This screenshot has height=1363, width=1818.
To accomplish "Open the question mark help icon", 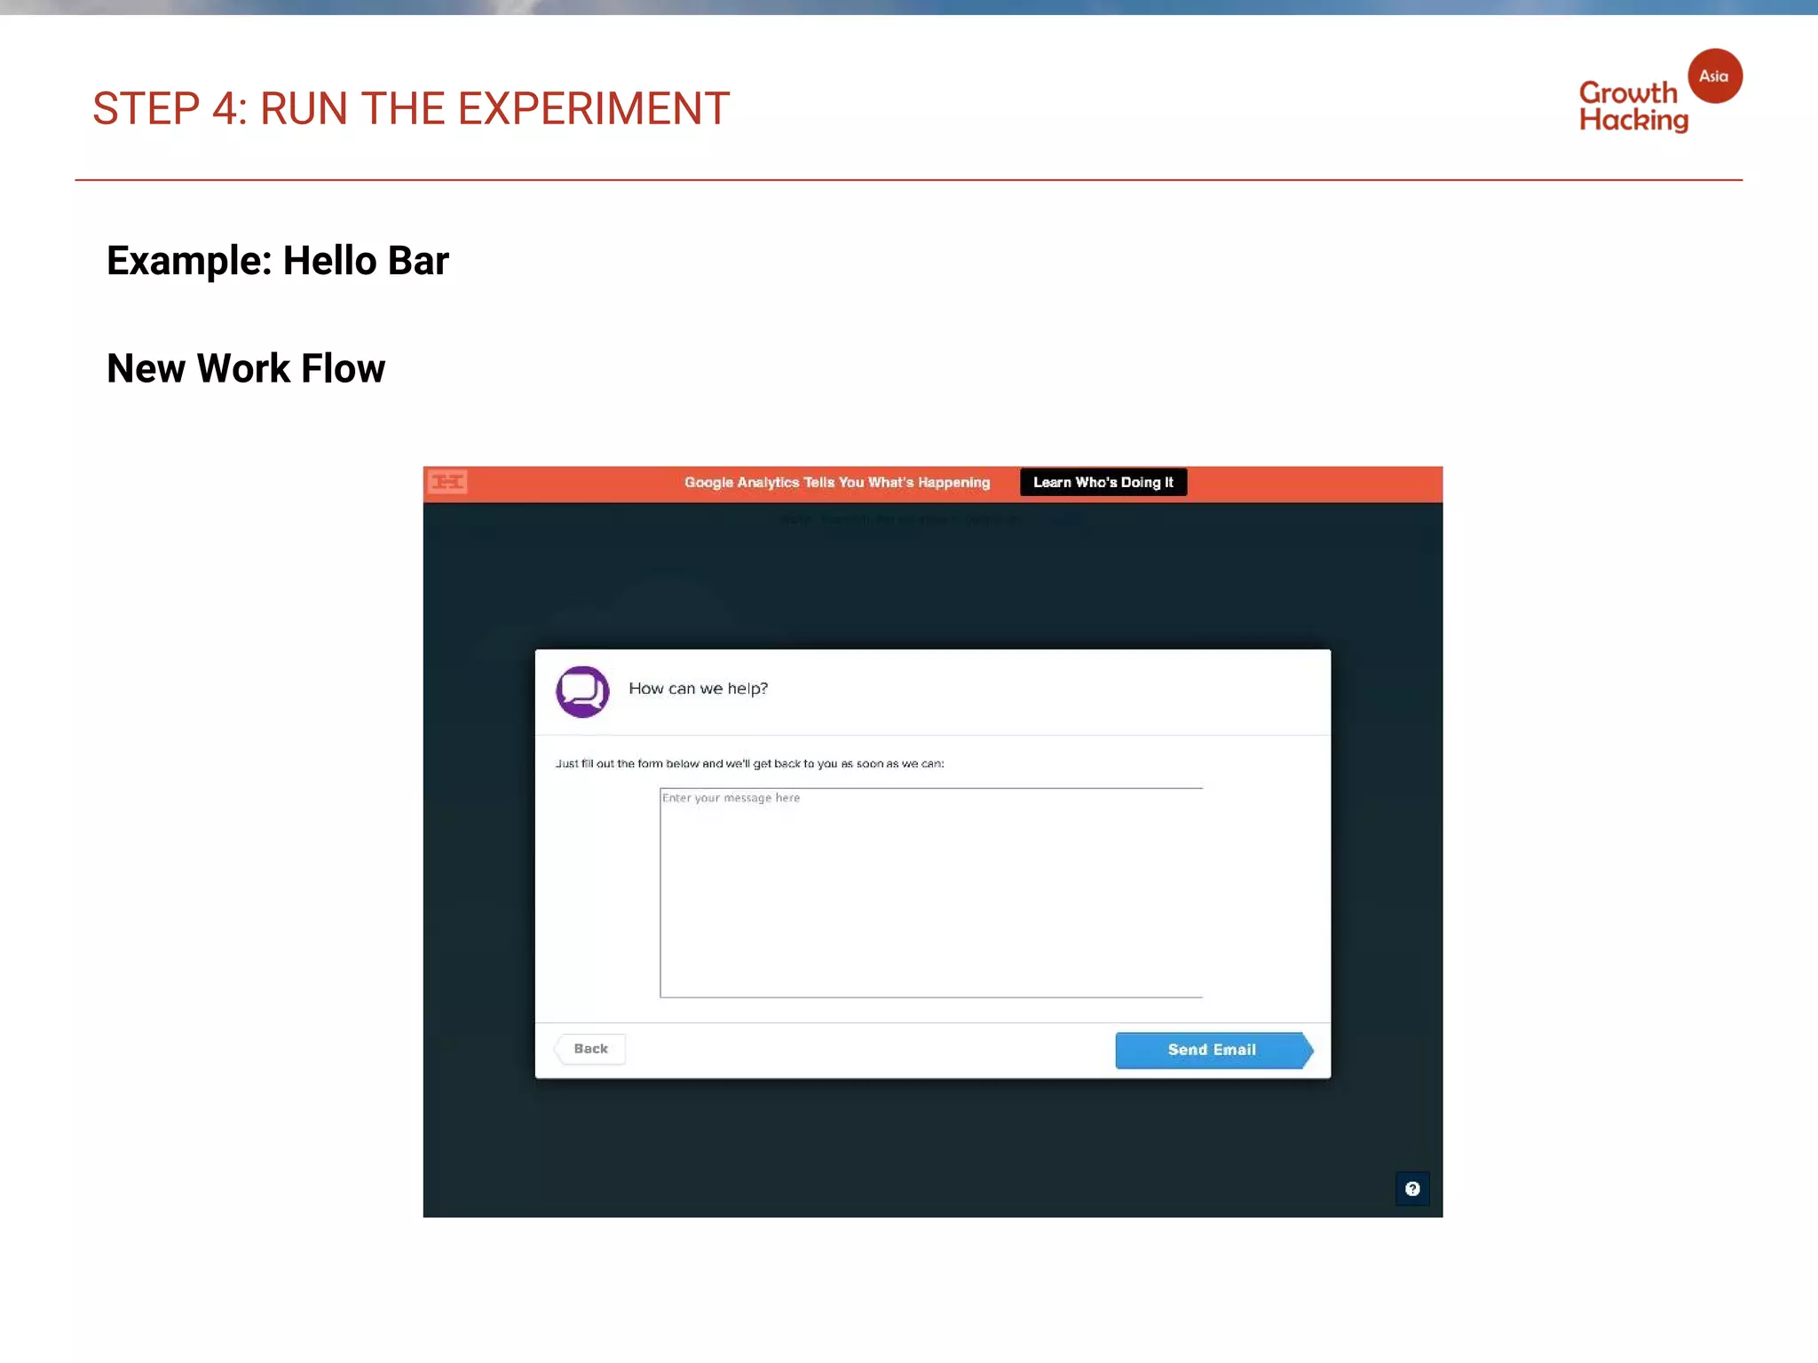I will pyautogui.click(x=1412, y=1189).
